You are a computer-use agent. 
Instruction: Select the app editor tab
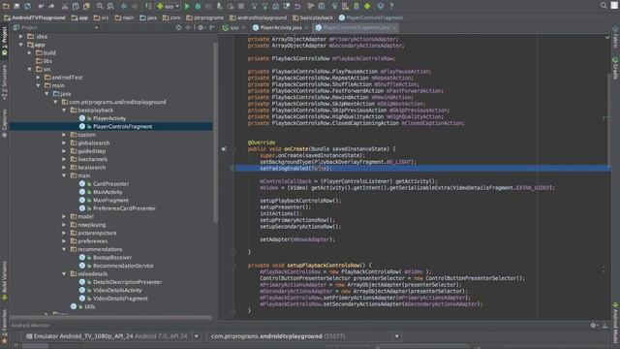233,28
